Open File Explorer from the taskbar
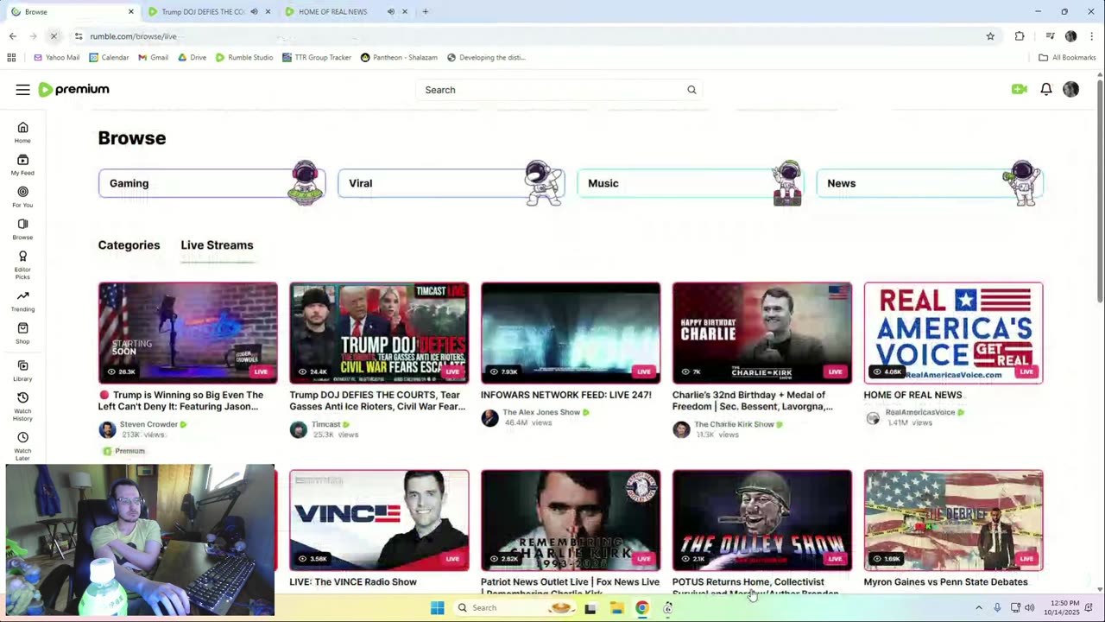1105x622 pixels. coord(616,608)
